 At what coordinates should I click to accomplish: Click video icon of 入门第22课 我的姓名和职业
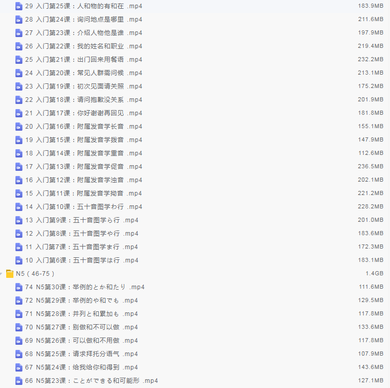tap(19, 46)
